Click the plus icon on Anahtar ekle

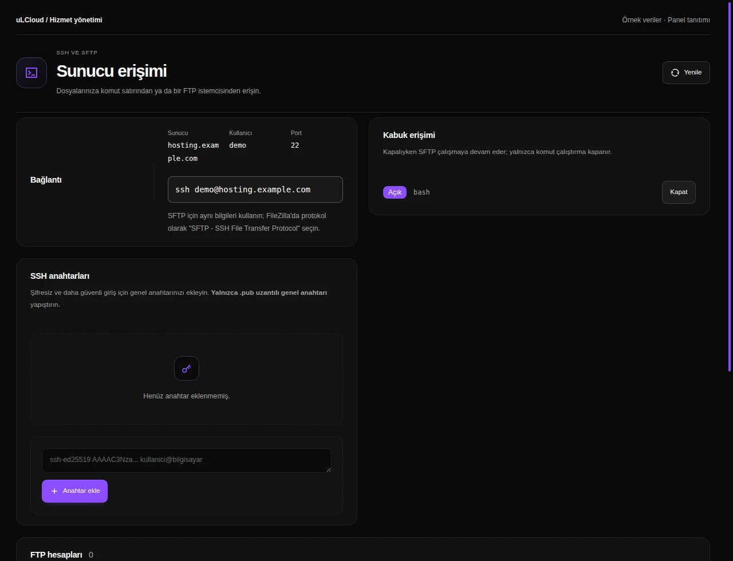click(x=54, y=491)
